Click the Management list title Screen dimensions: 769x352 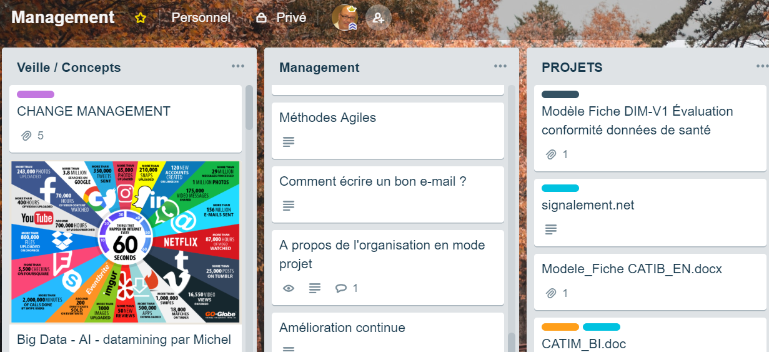point(319,68)
